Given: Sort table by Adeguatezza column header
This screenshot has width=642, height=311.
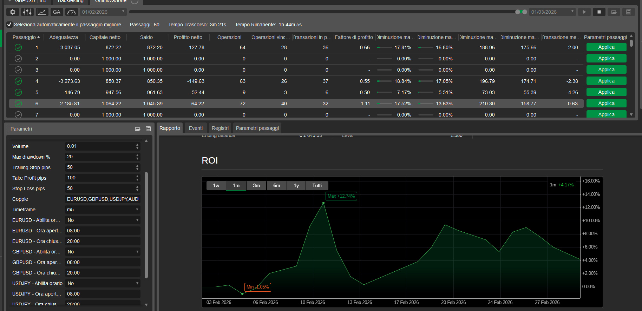Looking at the screenshot, I should point(64,37).
